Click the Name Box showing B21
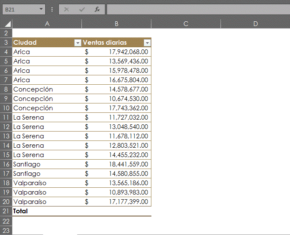Image resolution: width=290 pixels, height=235 pixels. click(x=24, y=9)
